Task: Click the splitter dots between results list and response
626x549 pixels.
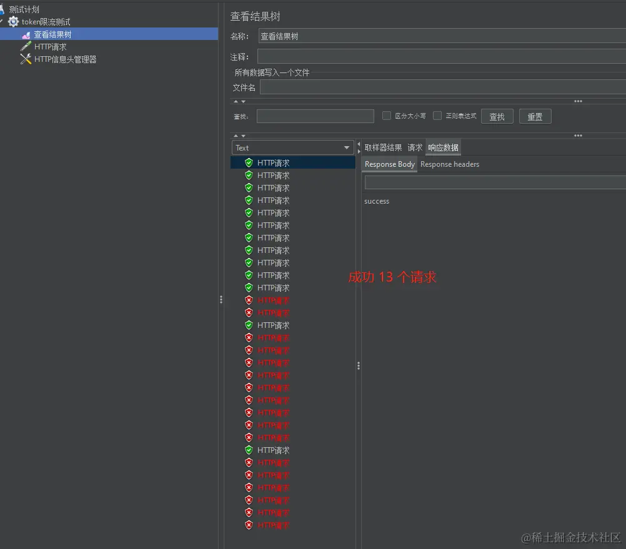Action: click(x=359, y=365)
